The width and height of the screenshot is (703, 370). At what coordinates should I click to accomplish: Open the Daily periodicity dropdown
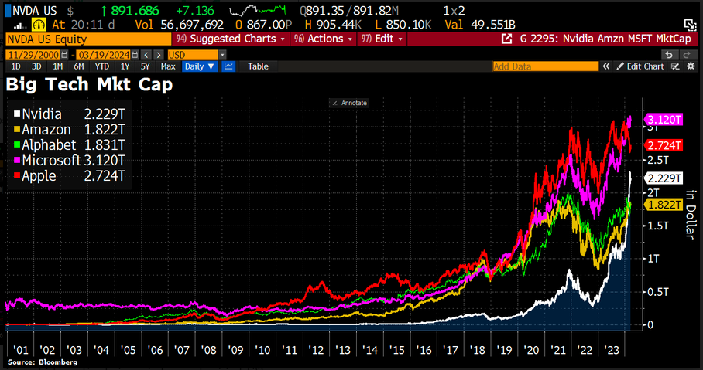201,66
